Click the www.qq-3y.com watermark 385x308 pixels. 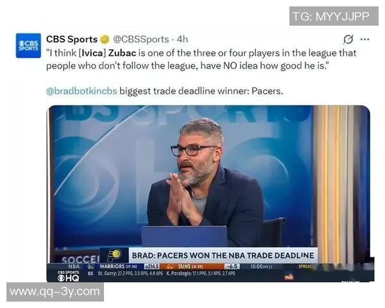(x=55, y=292)
